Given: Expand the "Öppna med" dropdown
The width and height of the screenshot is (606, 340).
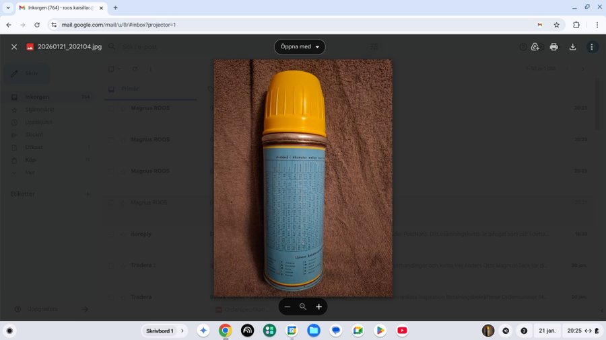Looking at the screenshot, I should [x=300, y=47].
